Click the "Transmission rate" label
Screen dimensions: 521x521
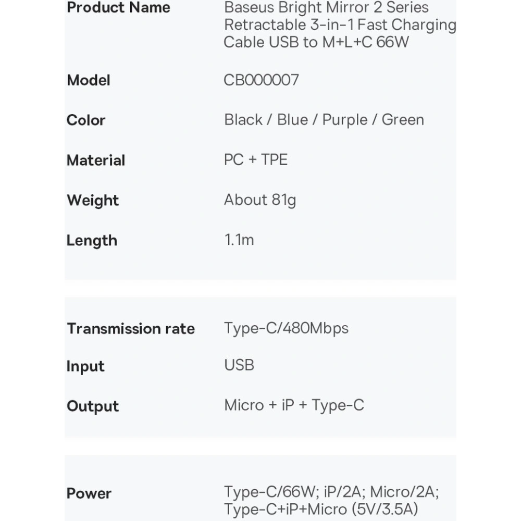131,329
